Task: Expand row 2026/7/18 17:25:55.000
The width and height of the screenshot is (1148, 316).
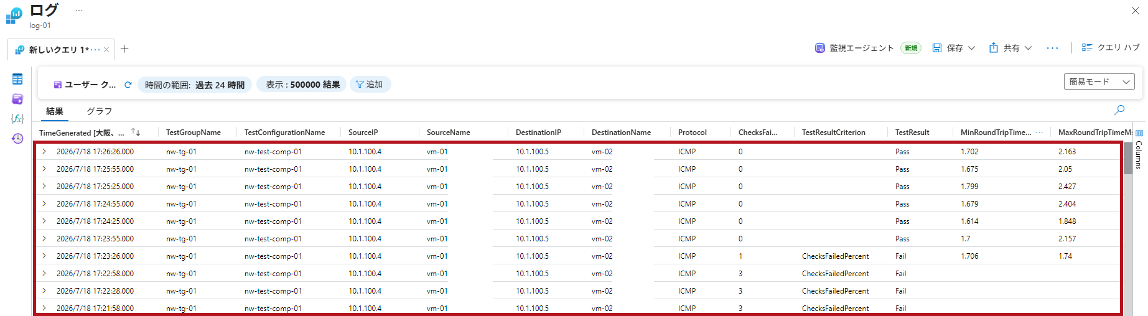Action: click(x=44, y=169)
